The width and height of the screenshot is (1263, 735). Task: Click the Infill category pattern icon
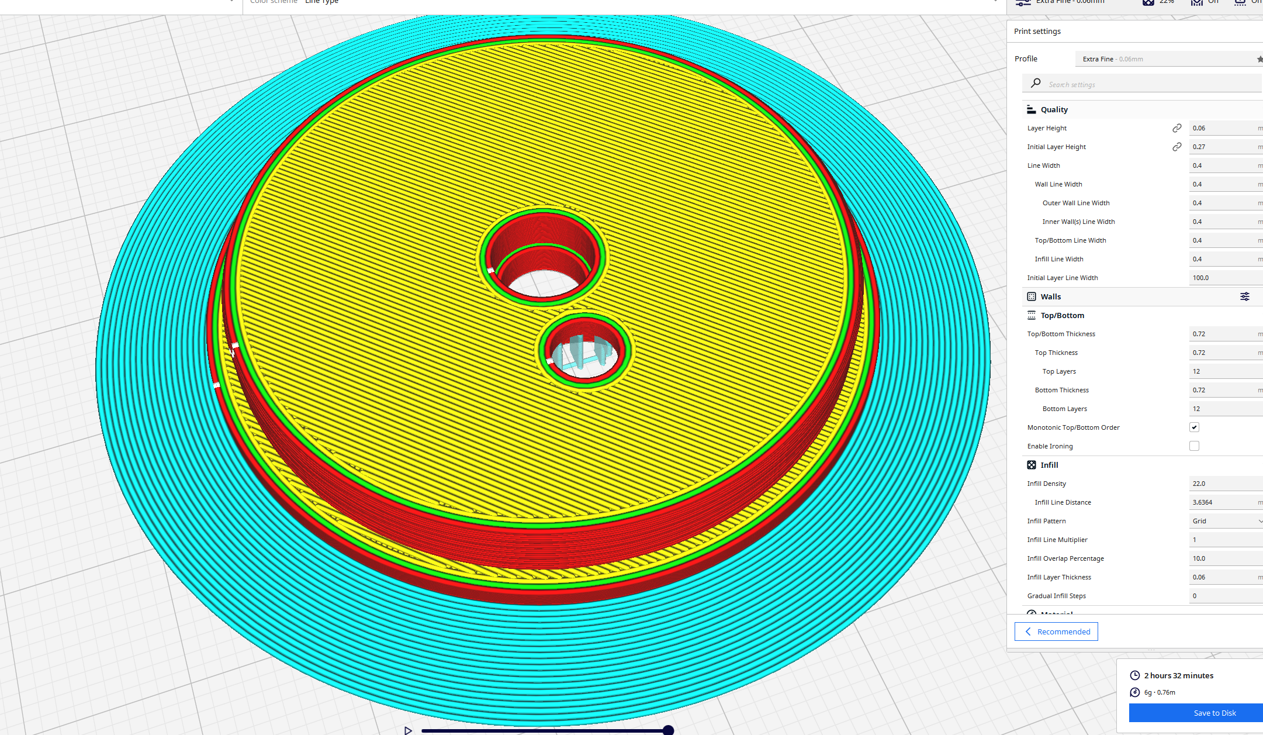pyautogui.click(x=1032, y=465)
